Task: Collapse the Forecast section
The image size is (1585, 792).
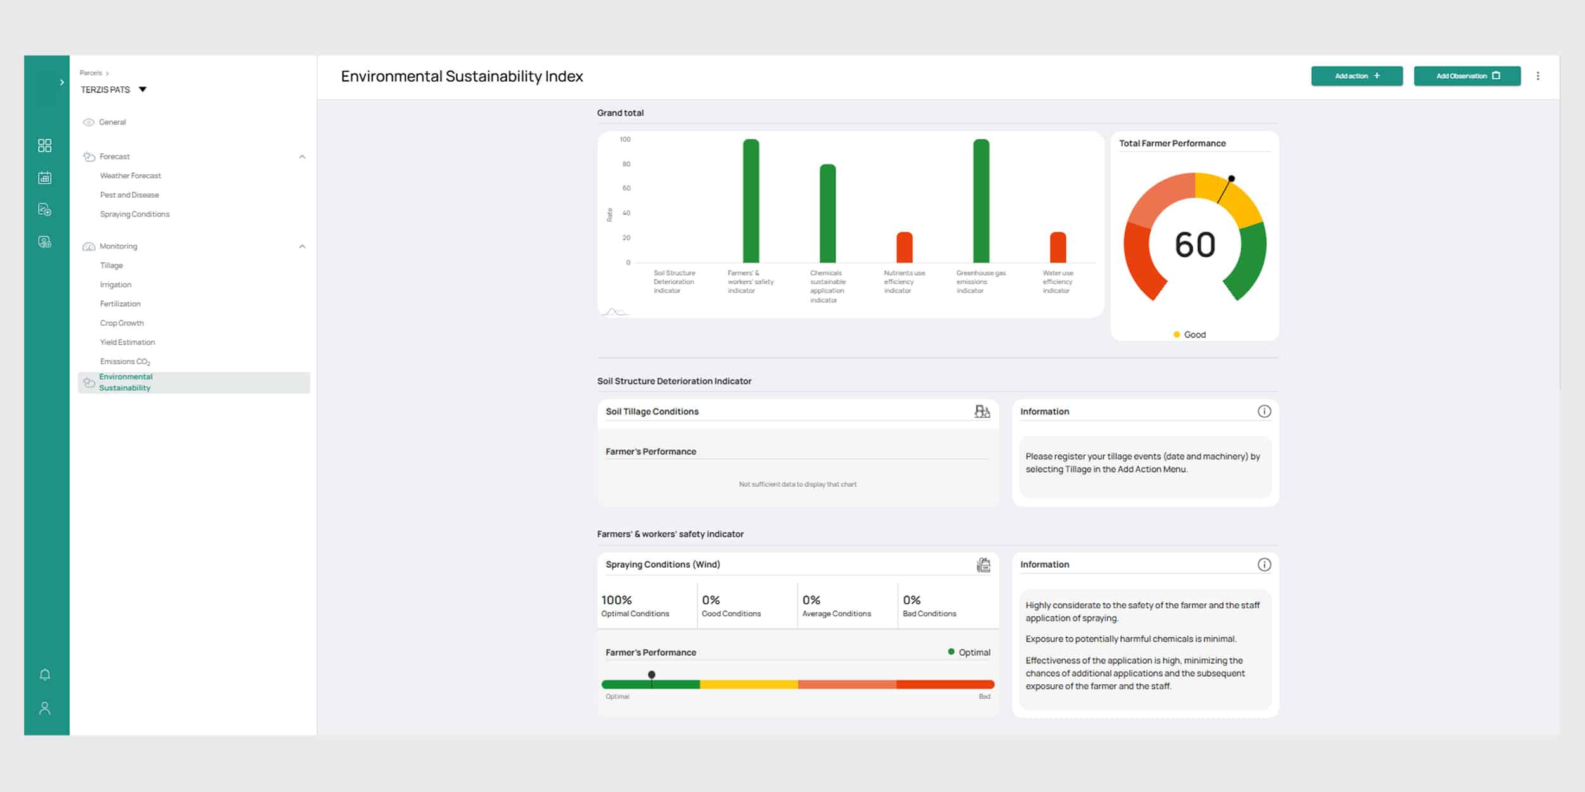Action: tap(302, 156)
